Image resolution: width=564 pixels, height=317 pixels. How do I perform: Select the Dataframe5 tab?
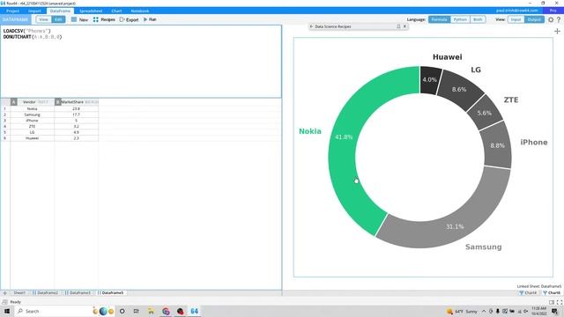pyautogui.click(x=110, y=293)
